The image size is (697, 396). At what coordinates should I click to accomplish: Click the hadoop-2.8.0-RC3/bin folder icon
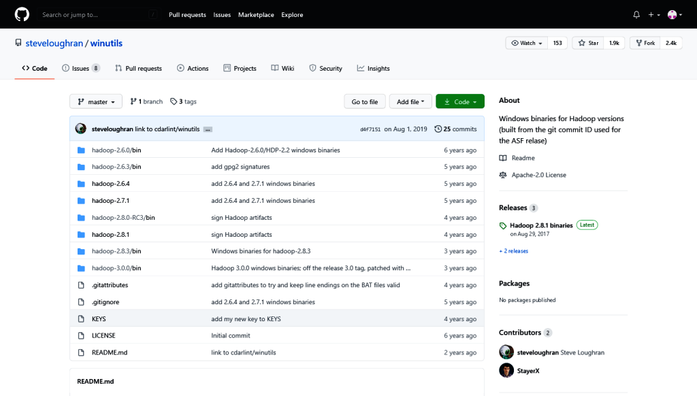coord(81,218)
